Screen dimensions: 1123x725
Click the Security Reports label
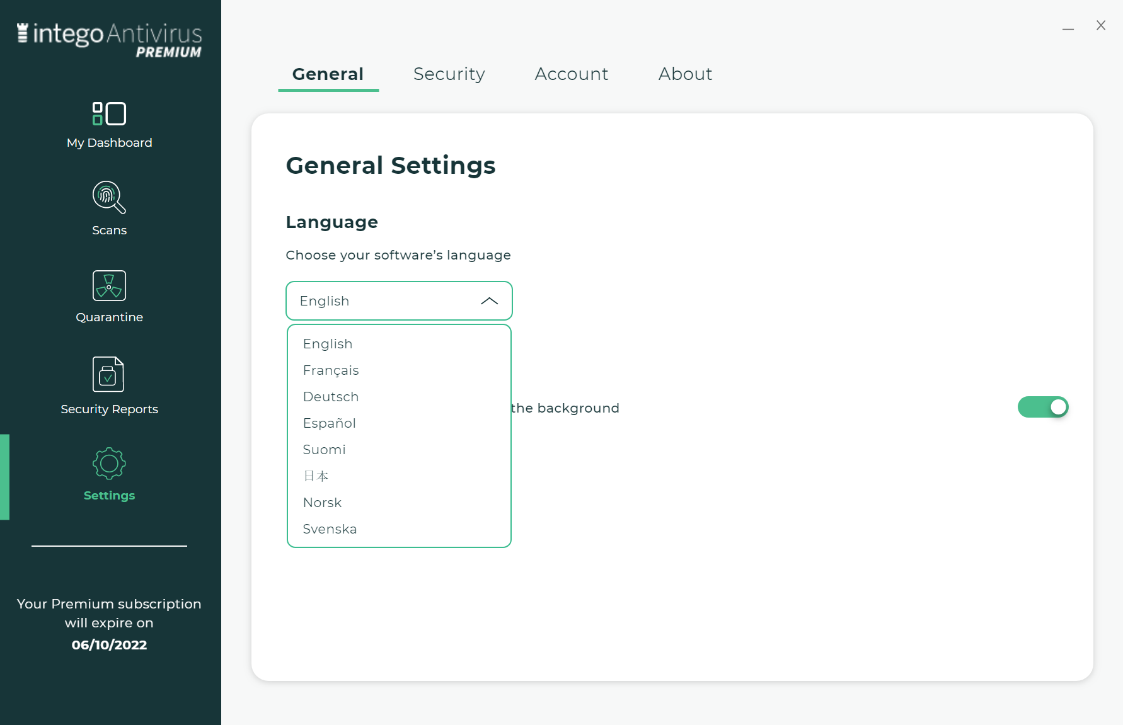[110, 409]
